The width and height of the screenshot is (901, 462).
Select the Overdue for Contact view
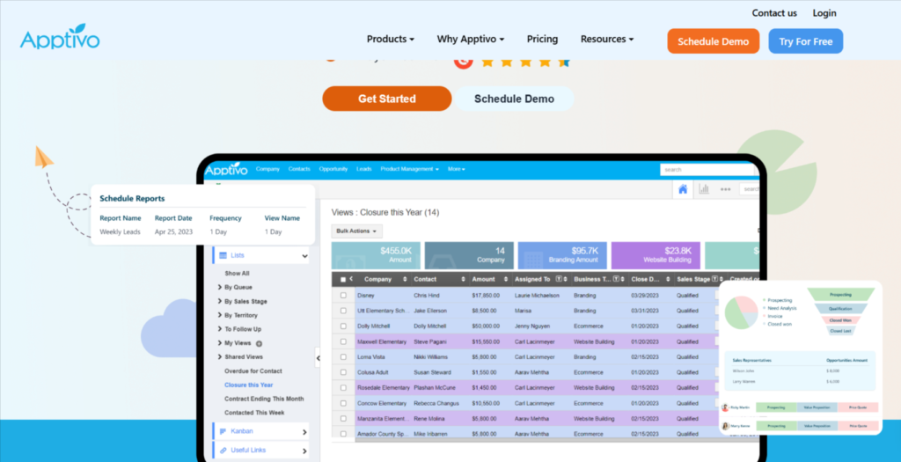click(x=253, y=371)
